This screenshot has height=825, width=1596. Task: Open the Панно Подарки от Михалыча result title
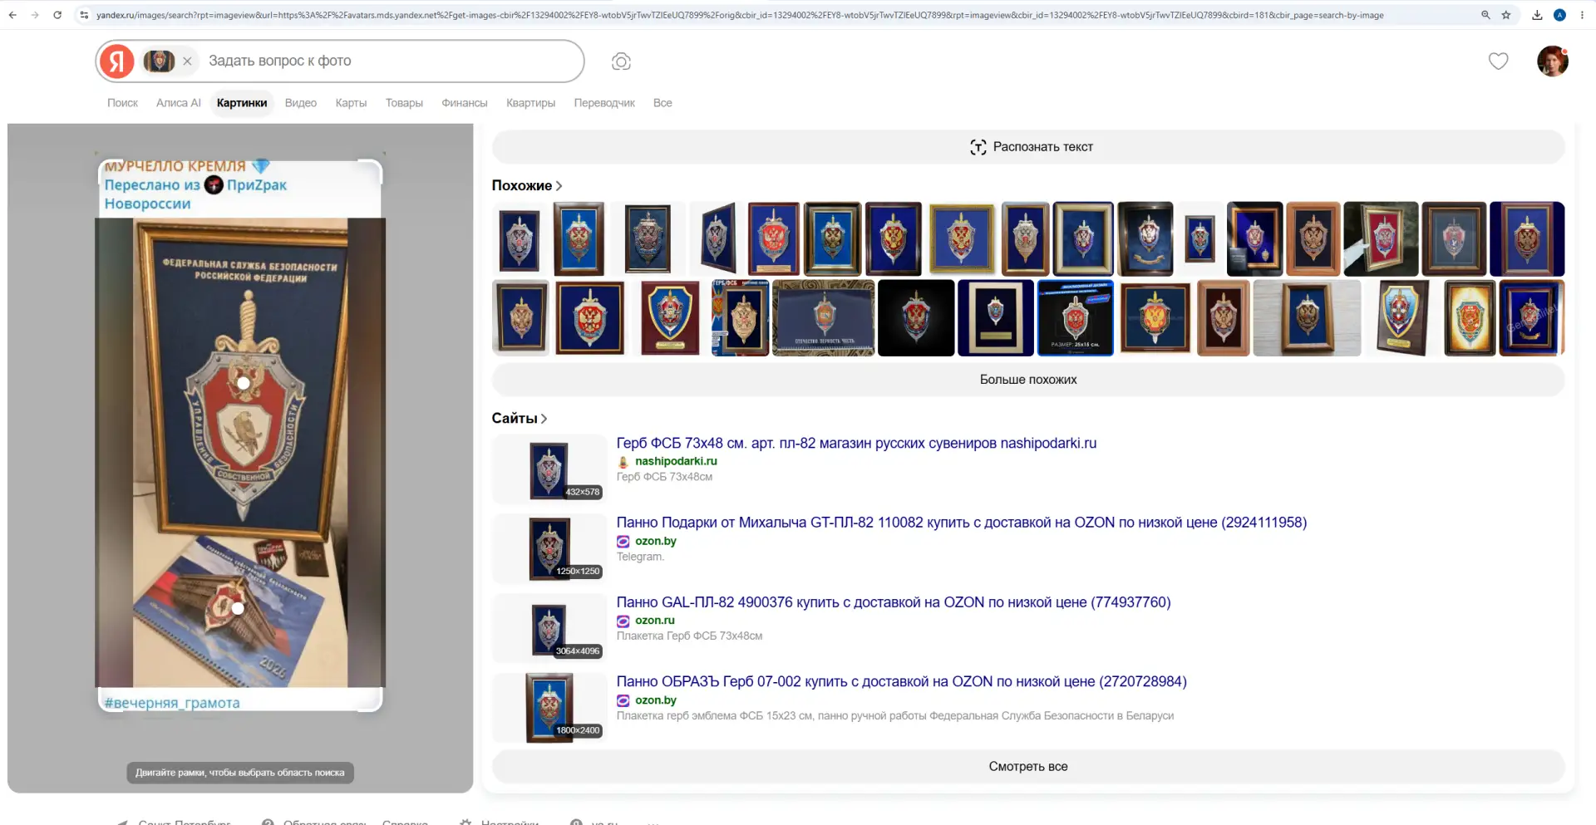[962, 523]
